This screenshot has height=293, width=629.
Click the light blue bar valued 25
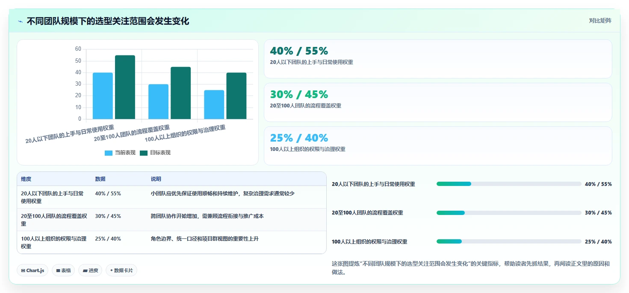pyautogui.click(x=214, y=104)
